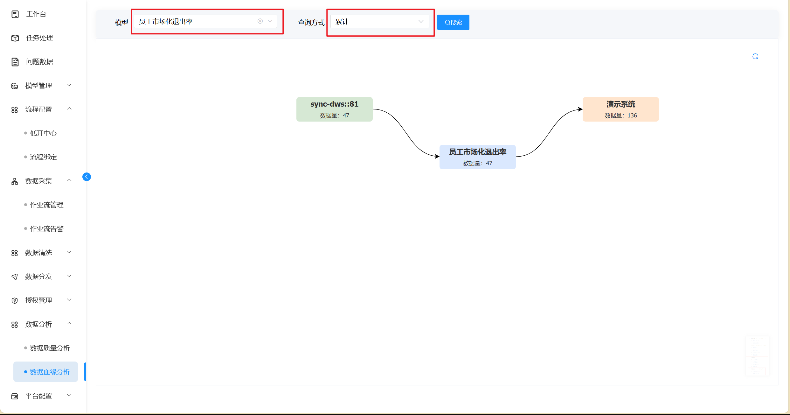
Task: Click the 问题数据 document icon
Action: click(15, 62)
